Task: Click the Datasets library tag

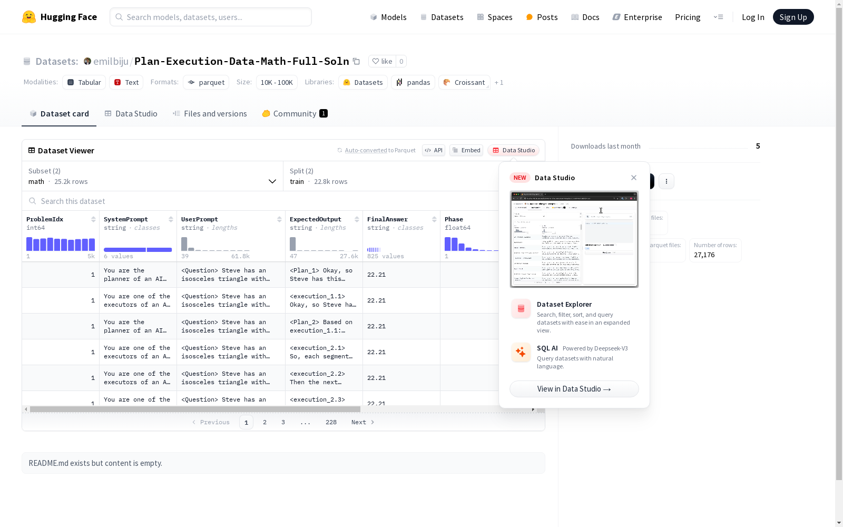Action: pyautogui.click(x=363, y=82)
